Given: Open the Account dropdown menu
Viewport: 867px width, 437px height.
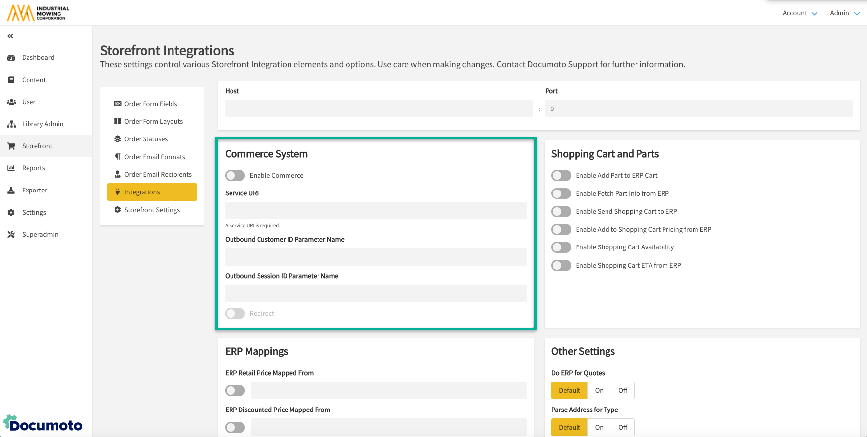Looking at the screenshot, I should [800, 13].
